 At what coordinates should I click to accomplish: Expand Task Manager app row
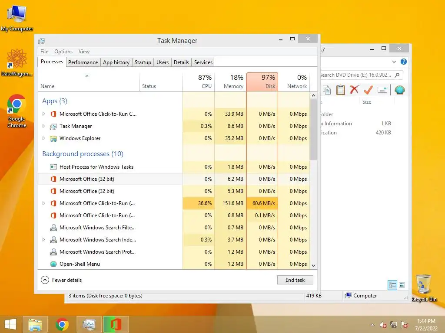43,126
